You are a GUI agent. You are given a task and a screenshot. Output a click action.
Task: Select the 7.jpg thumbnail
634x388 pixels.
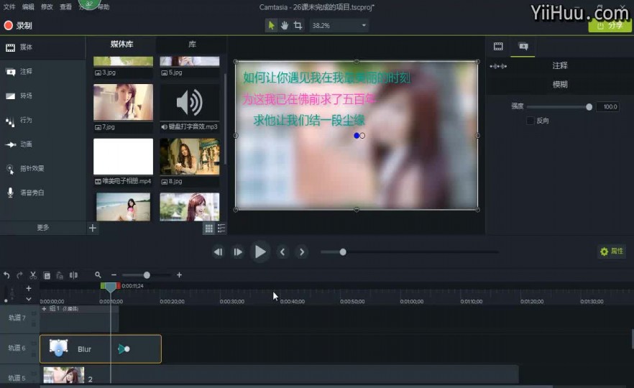point(124,102)
